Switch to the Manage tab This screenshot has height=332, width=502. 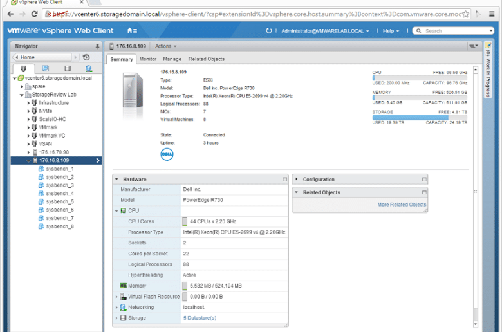tap(172, 59)
